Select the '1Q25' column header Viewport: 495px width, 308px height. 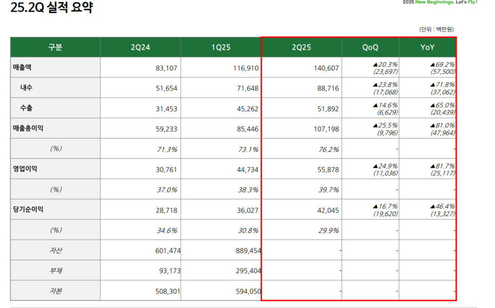click(221, 47)
